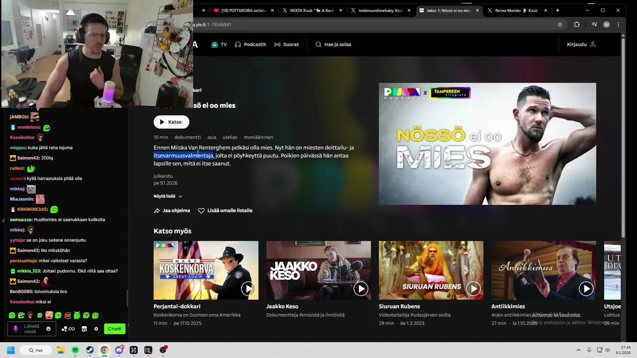Open Suorat live section
The image size is (637, 358).
[287, 44]
